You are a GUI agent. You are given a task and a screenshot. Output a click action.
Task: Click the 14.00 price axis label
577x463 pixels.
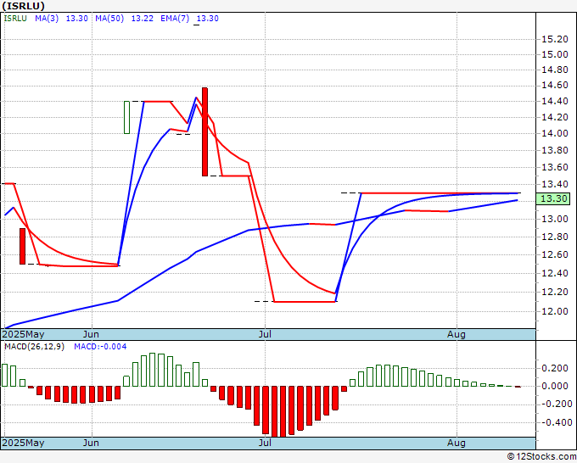tap(555, 133)
